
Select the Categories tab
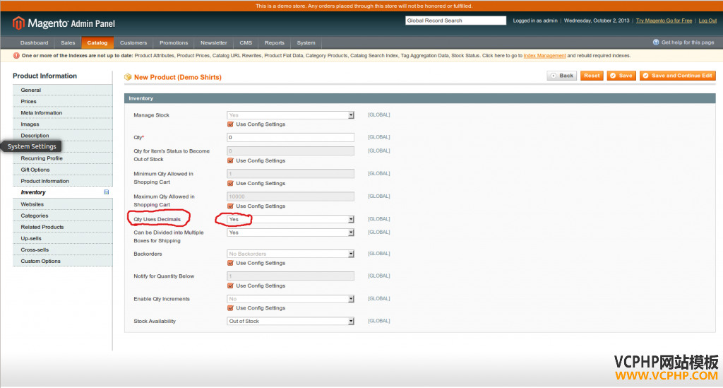[62, 216]
